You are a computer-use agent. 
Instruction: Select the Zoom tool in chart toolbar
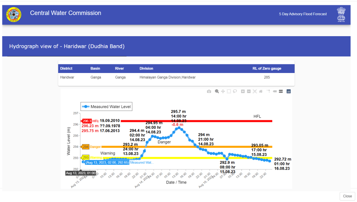217,91
